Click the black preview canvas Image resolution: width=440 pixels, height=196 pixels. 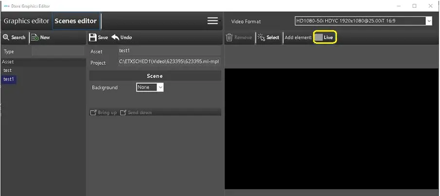(x=332, y=129)
